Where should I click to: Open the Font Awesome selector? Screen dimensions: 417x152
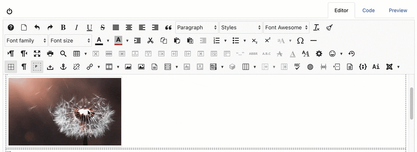[286, 27]
